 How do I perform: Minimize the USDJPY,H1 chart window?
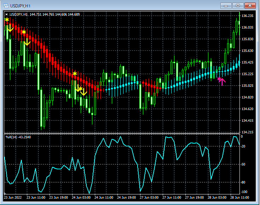pos(226,6)
